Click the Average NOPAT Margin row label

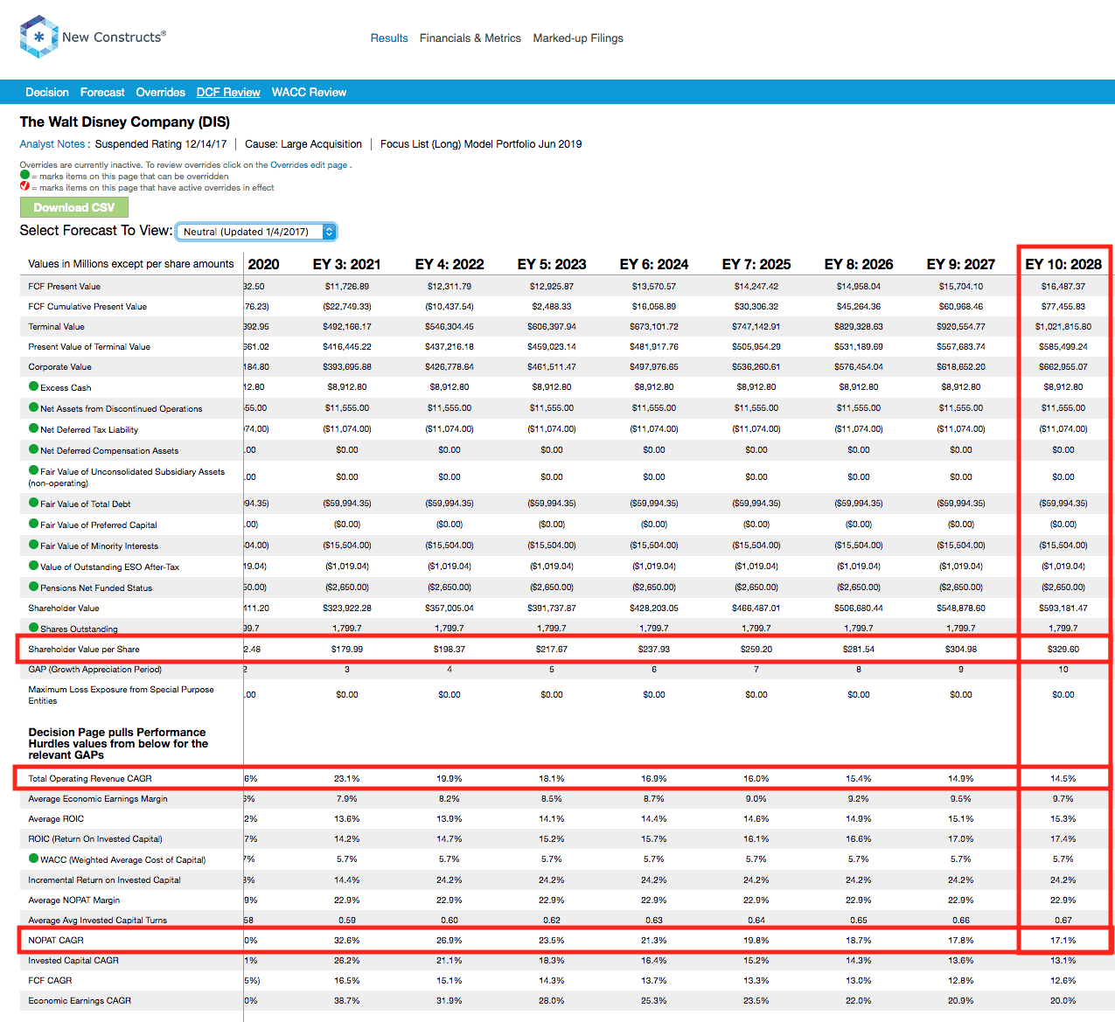click(74, 900)
